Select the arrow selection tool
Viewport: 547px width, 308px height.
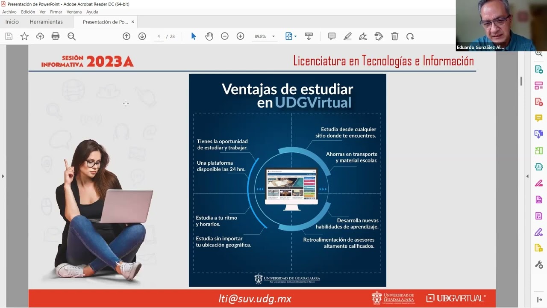pos(194,36)
